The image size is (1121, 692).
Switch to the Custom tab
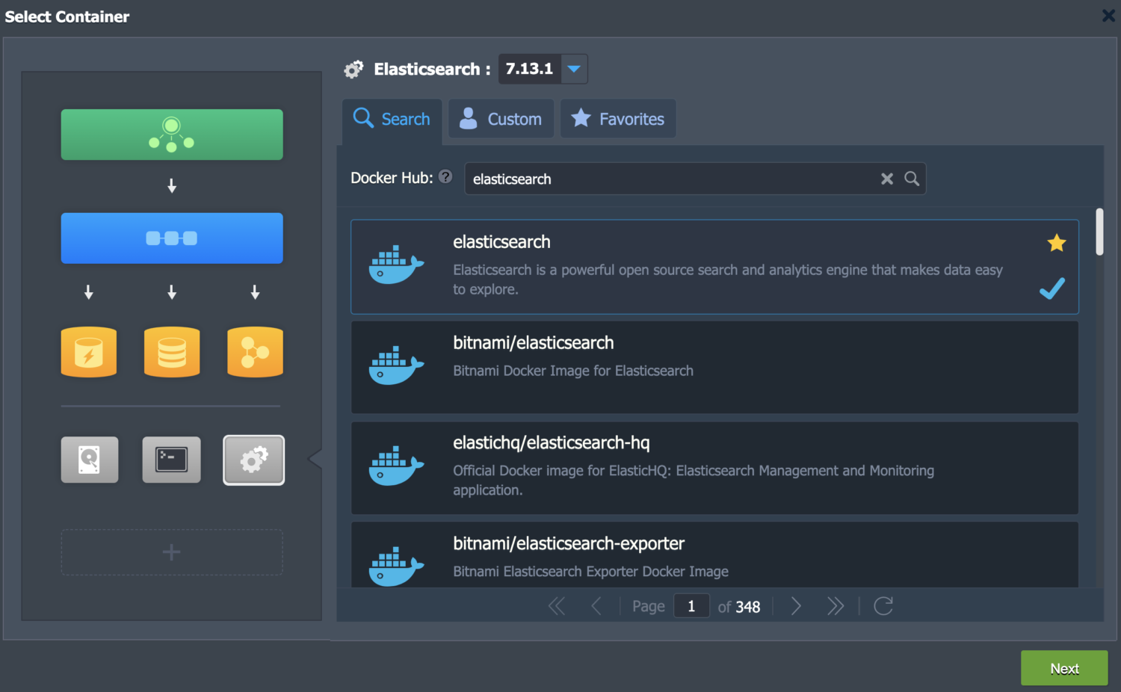coord(501,119)
